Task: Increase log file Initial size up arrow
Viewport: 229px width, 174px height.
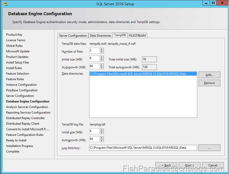Action: 102,130
